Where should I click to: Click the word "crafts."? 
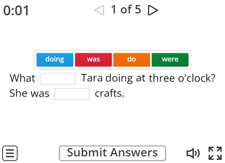pyautogui.click(x=109, y=94)
